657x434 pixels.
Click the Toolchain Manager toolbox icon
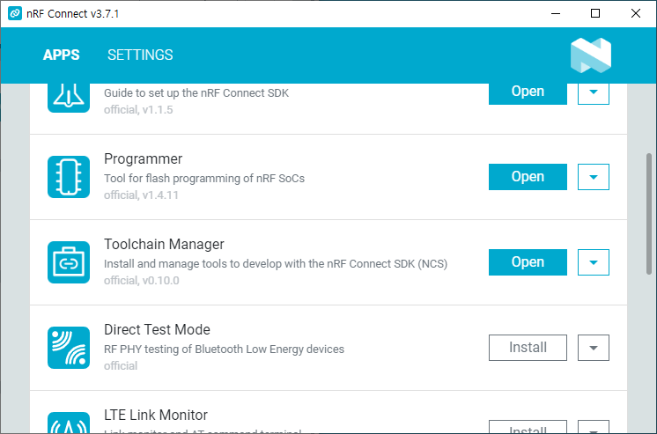click(69, 262)
